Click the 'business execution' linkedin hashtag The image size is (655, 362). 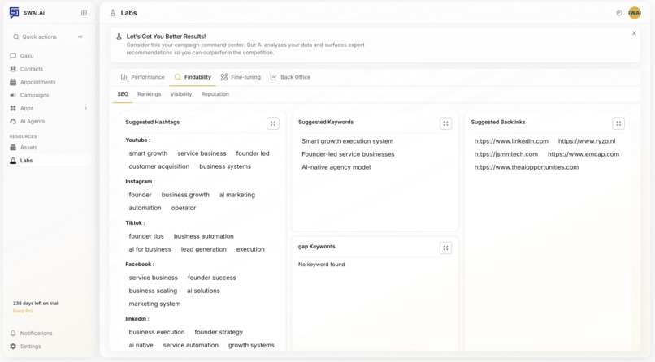click(157, 333)
